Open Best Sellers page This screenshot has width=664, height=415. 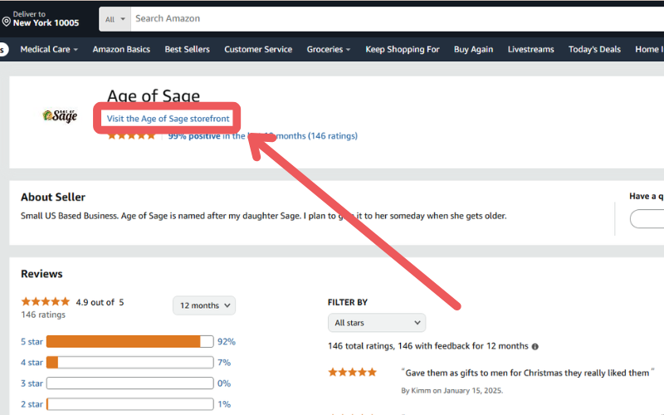tap(187, 49)
